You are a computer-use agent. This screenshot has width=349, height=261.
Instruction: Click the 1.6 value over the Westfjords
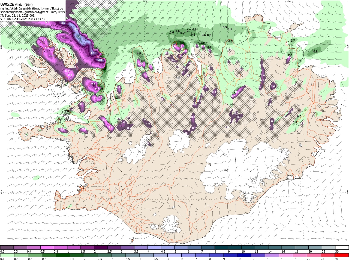tap(51, 56)
